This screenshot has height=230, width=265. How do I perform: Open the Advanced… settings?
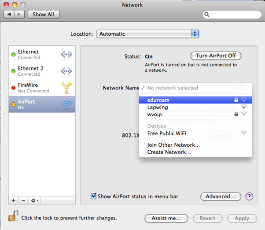[x=221, y=197]
